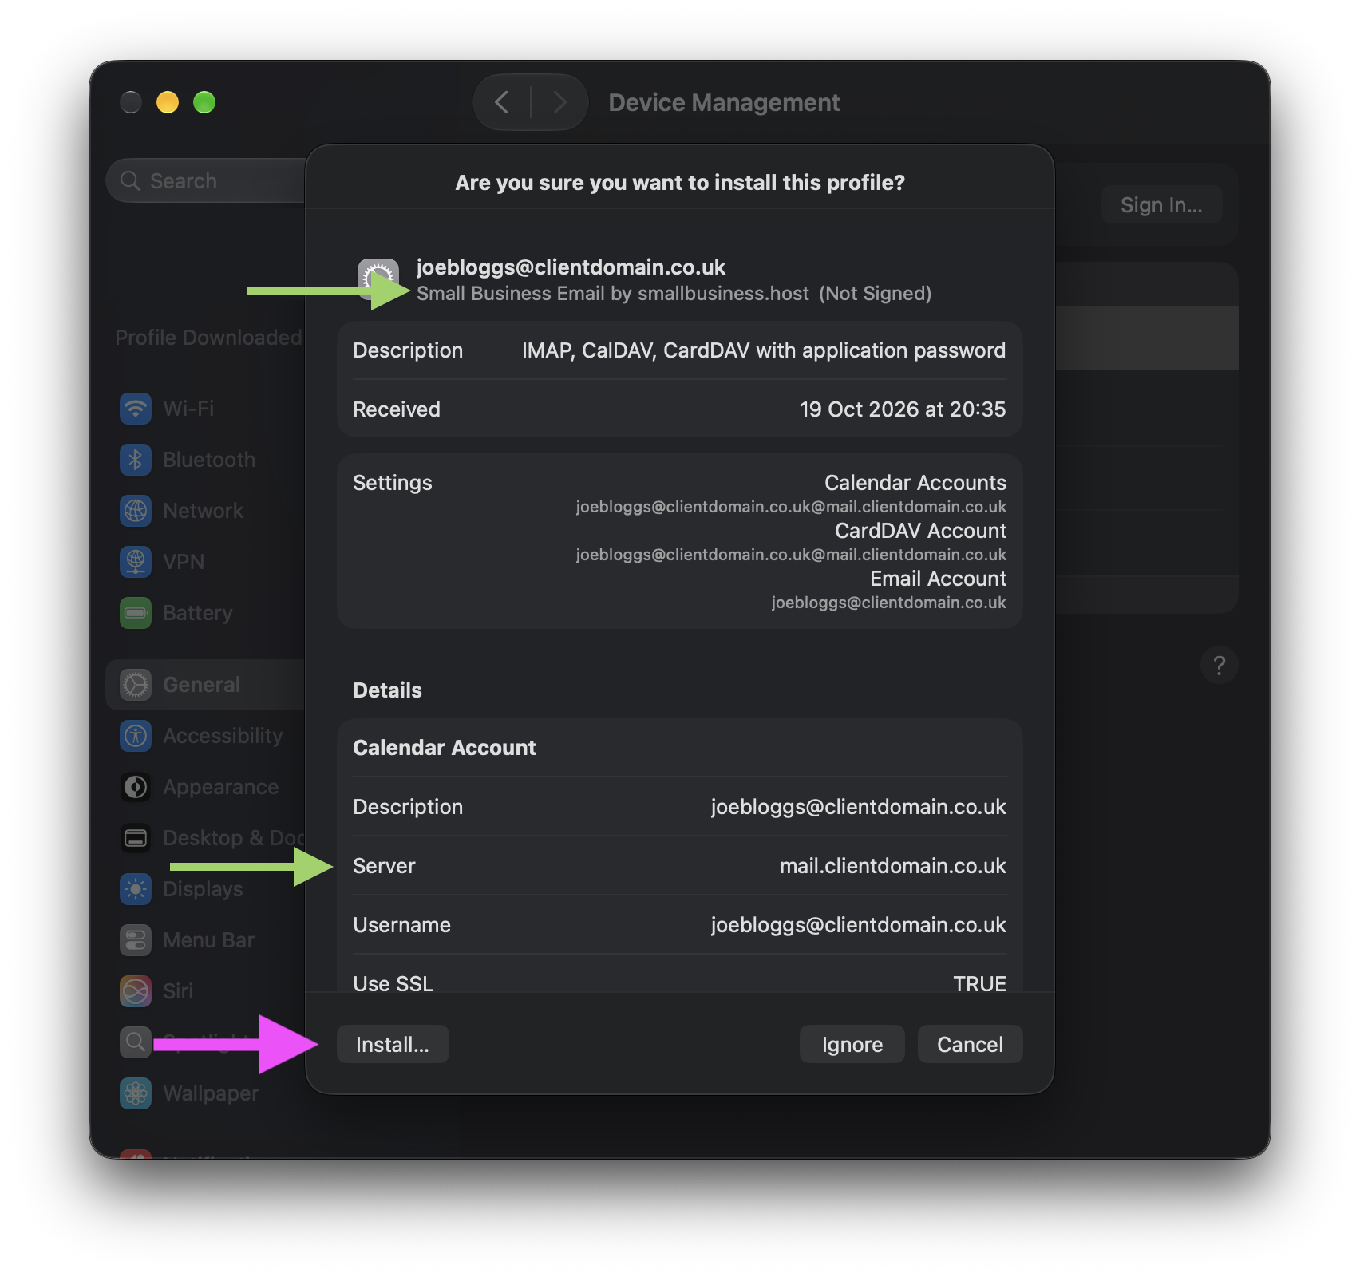Open Network in the settings sidebar
This screenshot has height=1277, width=1360.
206,511
